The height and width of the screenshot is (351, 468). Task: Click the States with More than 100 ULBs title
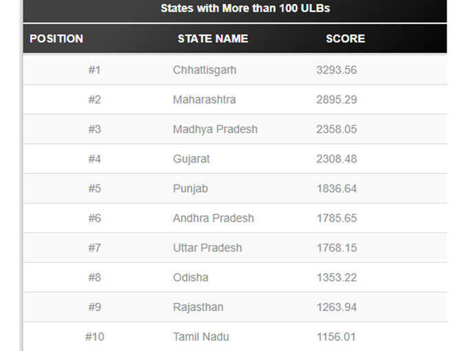point(245,8)
